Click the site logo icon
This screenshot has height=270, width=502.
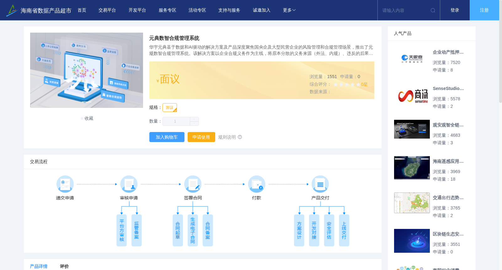click(x=12, y=10)
